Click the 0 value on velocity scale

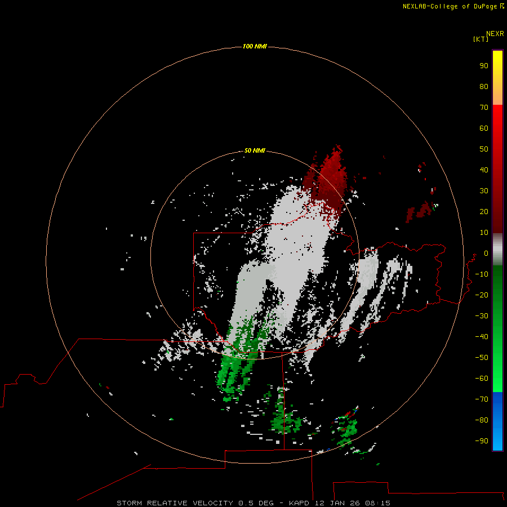pos(486,253)
